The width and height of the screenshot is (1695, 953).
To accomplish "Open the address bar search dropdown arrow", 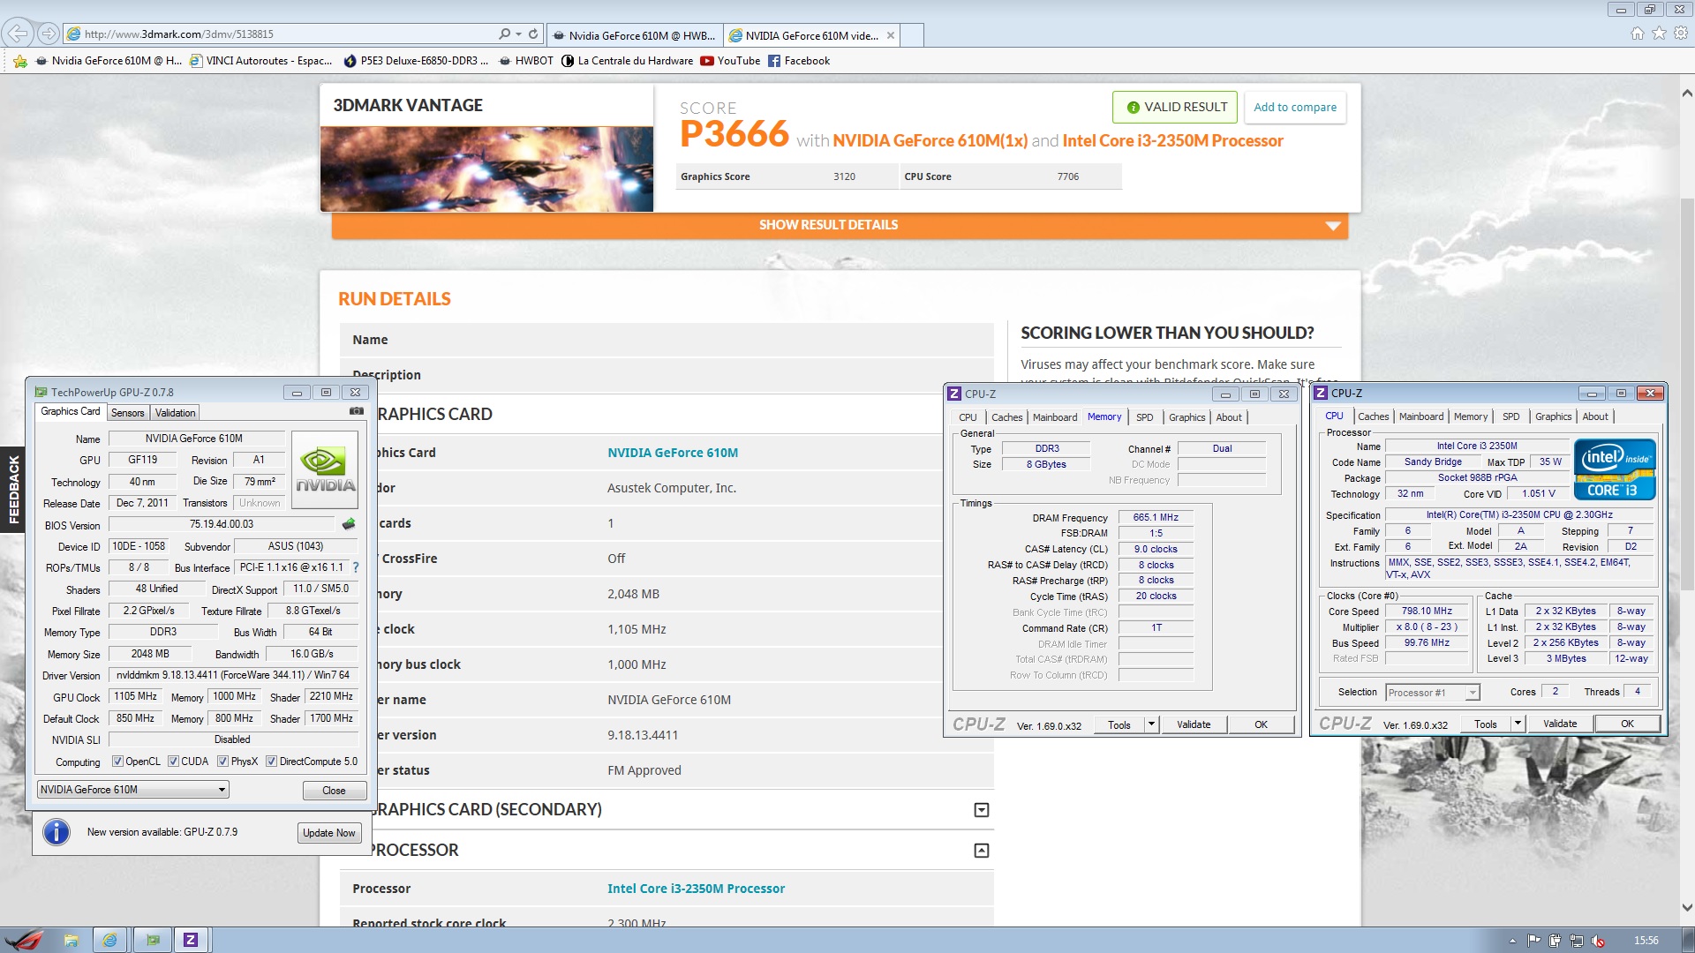I will (x=518, y=34).
